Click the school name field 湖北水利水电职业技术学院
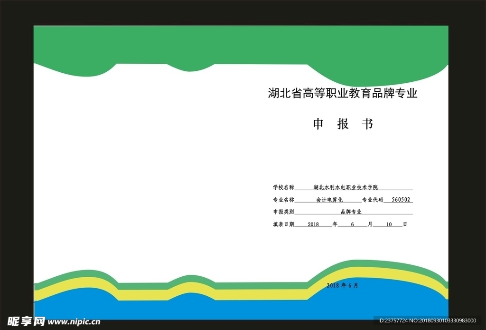The height and width of the screenshot is (330, 486). coord(346,187)
